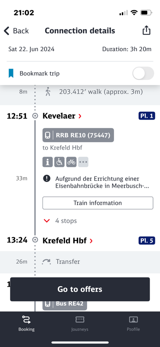The image size is (160, 347).
Task: Tap the RRB RE10 (75447) train badge
Action: tap(78, 135)
